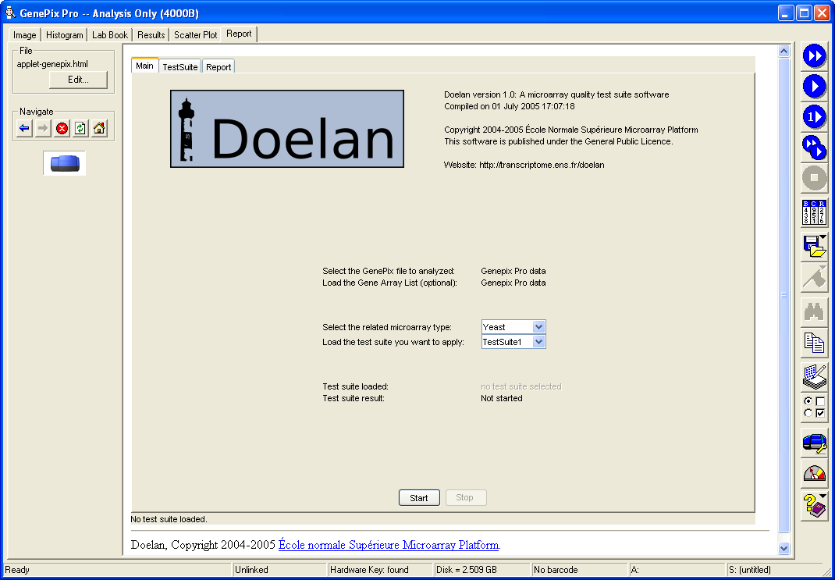Click 'S: (untitled)' in status bar
835x580 pixels.
click(750, 570)
